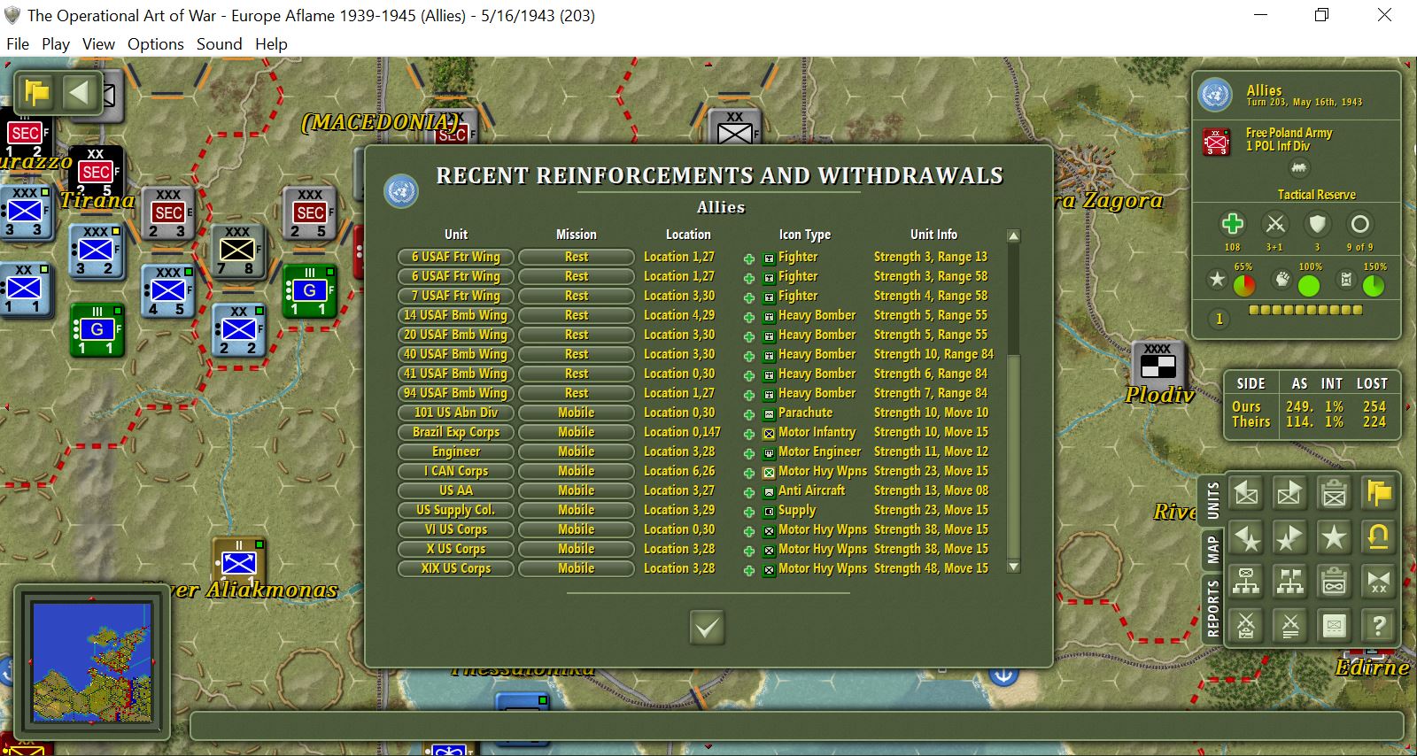Viewport: 1417px width, 756px height.
Task: Click US Supply Col. unit button
Action: click(456, 510)
